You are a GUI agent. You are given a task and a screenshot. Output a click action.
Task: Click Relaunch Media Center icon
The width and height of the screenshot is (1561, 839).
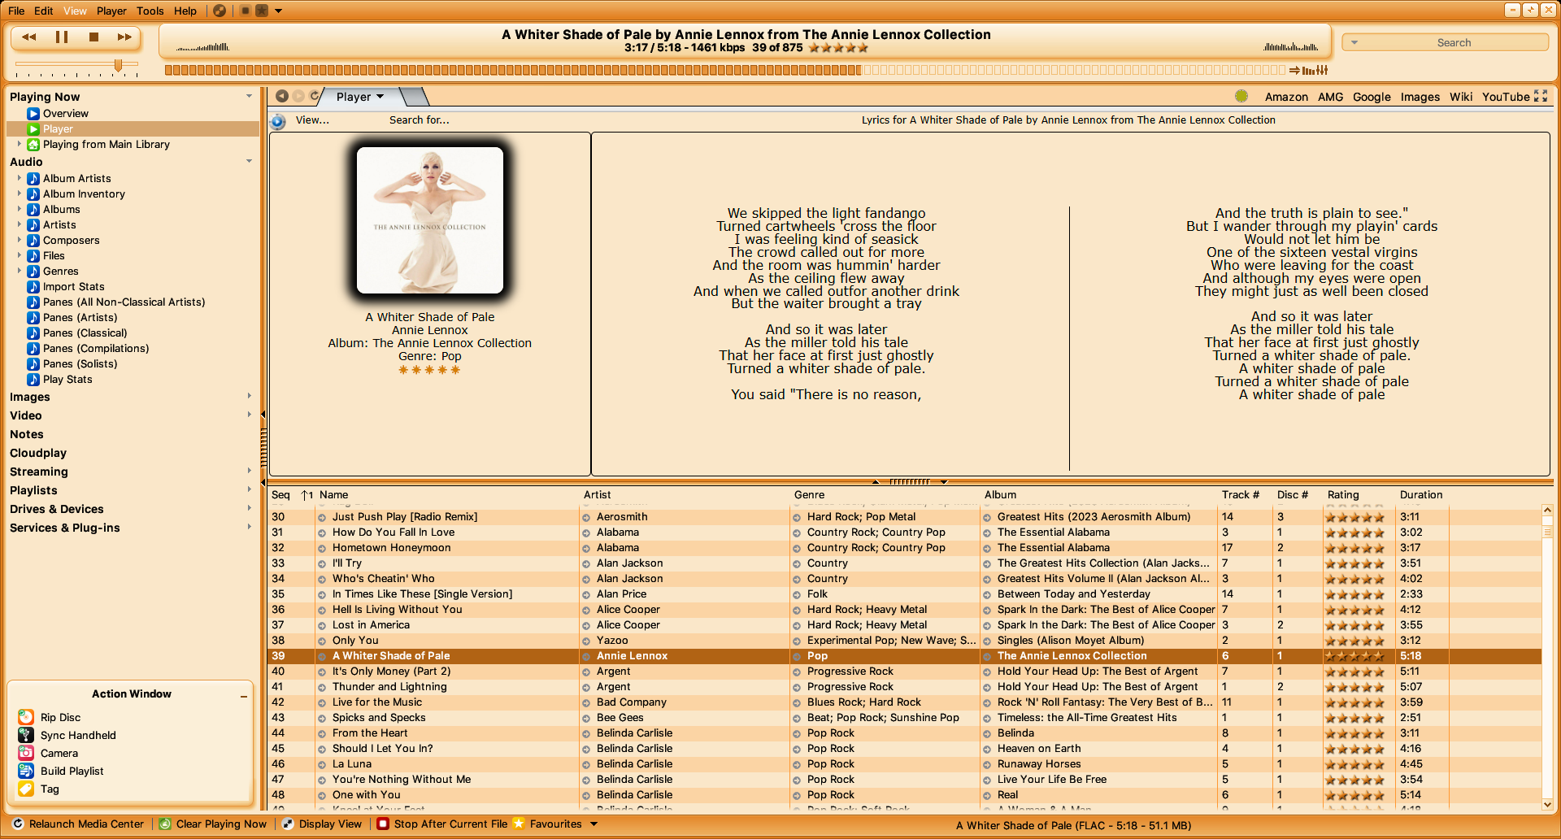(18, 824)
